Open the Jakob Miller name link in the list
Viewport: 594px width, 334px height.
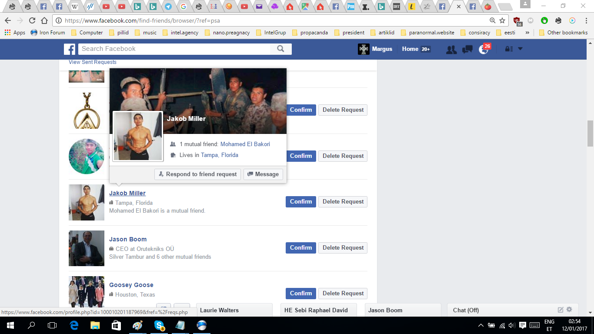(127, 193)
